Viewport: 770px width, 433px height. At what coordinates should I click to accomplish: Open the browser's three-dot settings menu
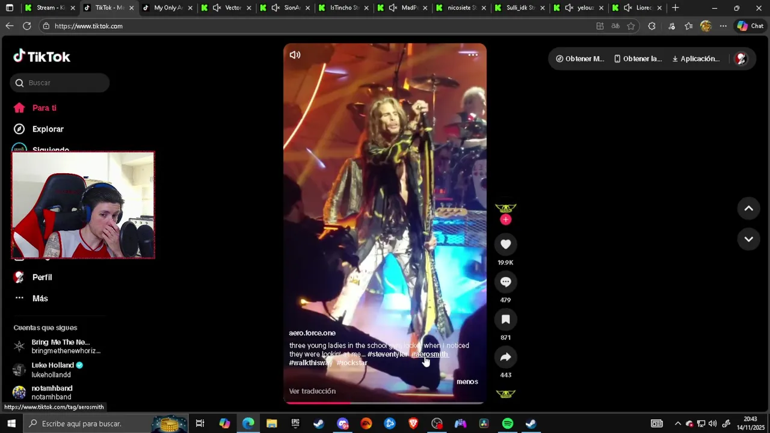point(723,26)
